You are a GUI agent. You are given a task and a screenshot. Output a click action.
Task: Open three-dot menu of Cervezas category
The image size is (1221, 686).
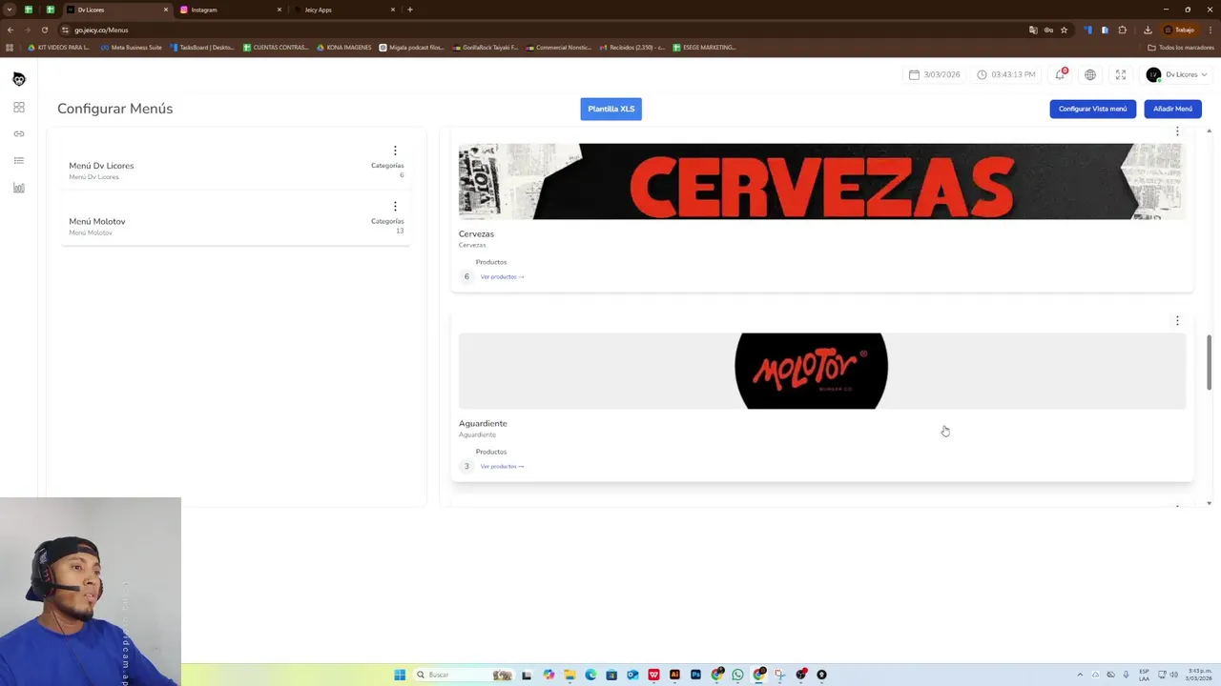coord(1177,131)
